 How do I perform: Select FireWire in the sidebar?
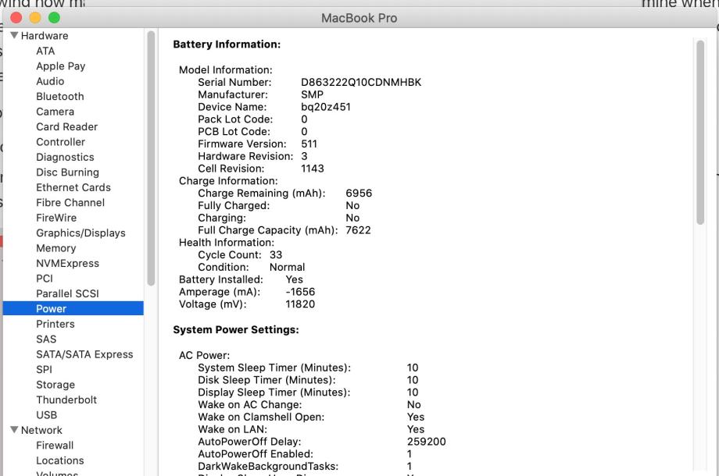[56, 218]
